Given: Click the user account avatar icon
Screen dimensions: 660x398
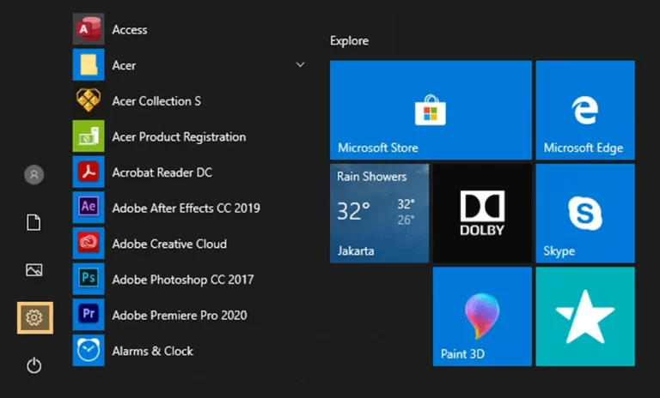Looking at the screenshot, I should click(34, 174).
